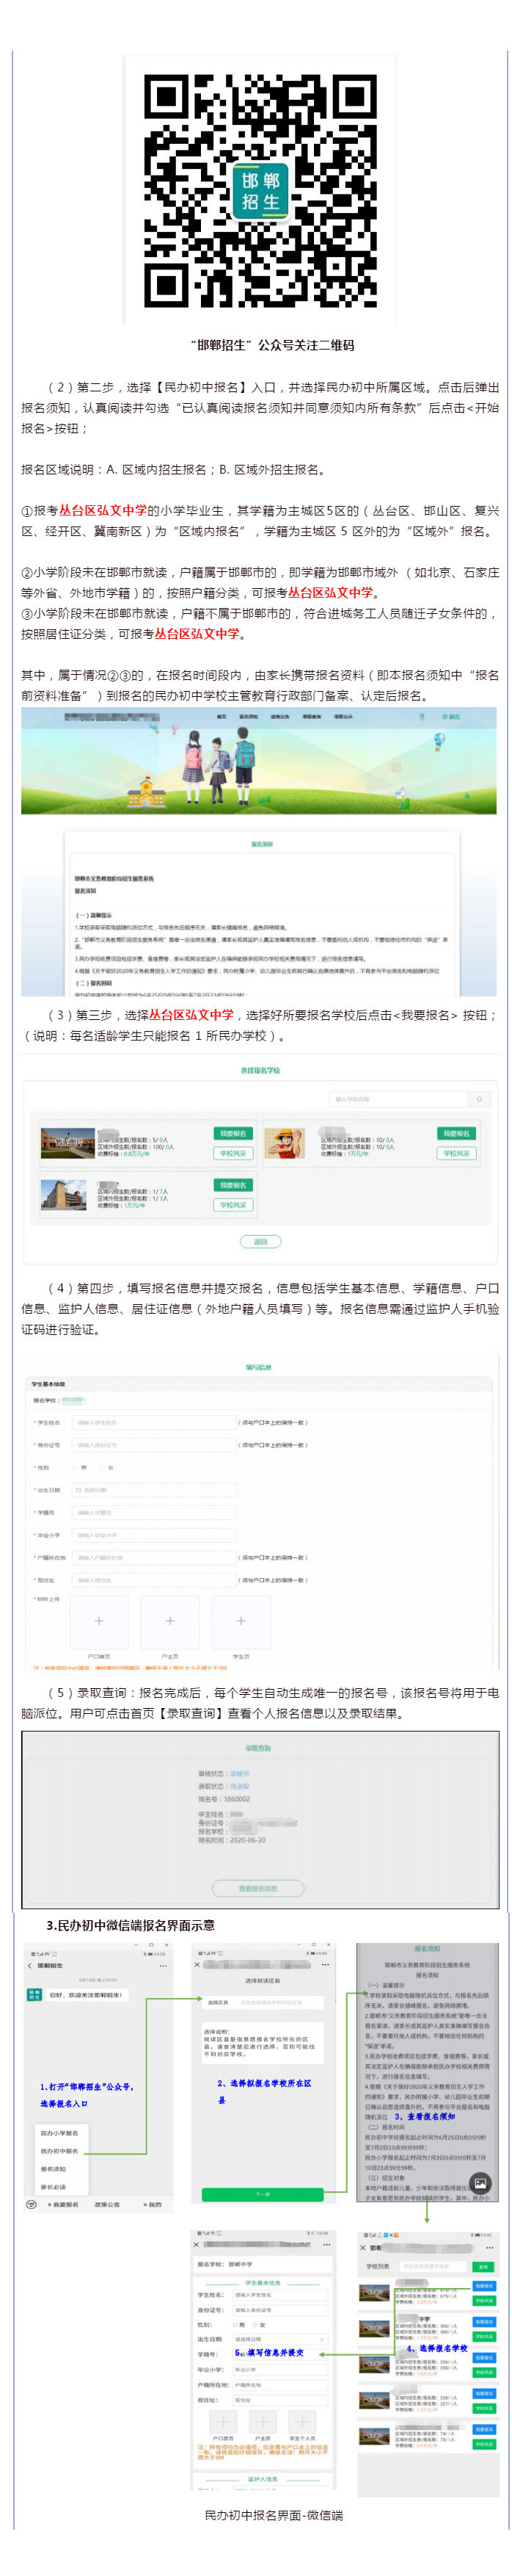Image resolution: width=512 pixels, height=2576 pixels.
Task: Open the 出生日期 date picker
Action: point(155,1490)
